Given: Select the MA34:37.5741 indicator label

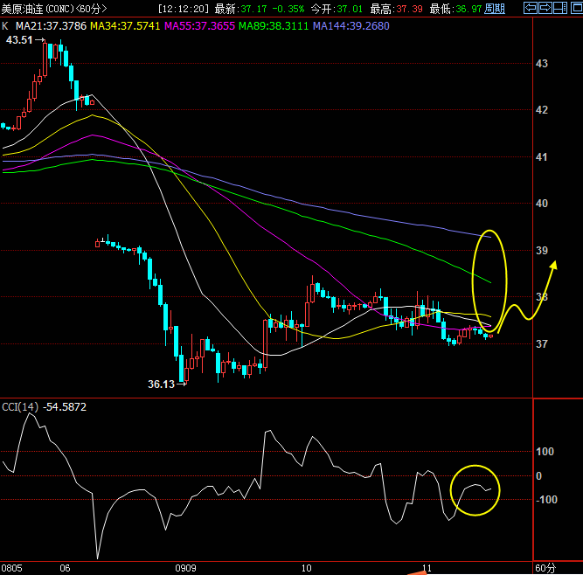Looking at the screenshot, I should click(x=125, y=26).
